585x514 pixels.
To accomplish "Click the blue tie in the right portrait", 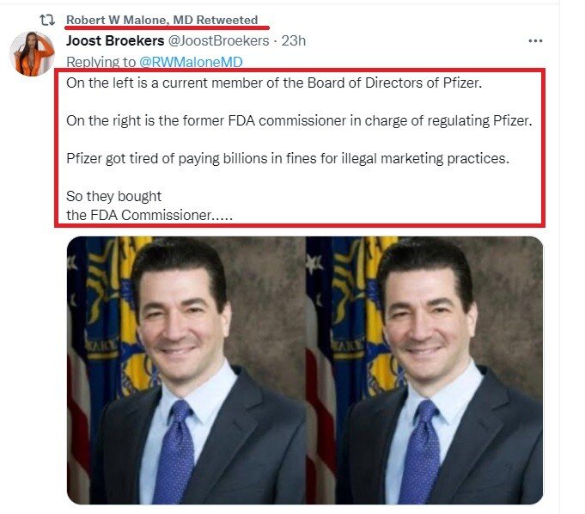I will coord(420,451).
